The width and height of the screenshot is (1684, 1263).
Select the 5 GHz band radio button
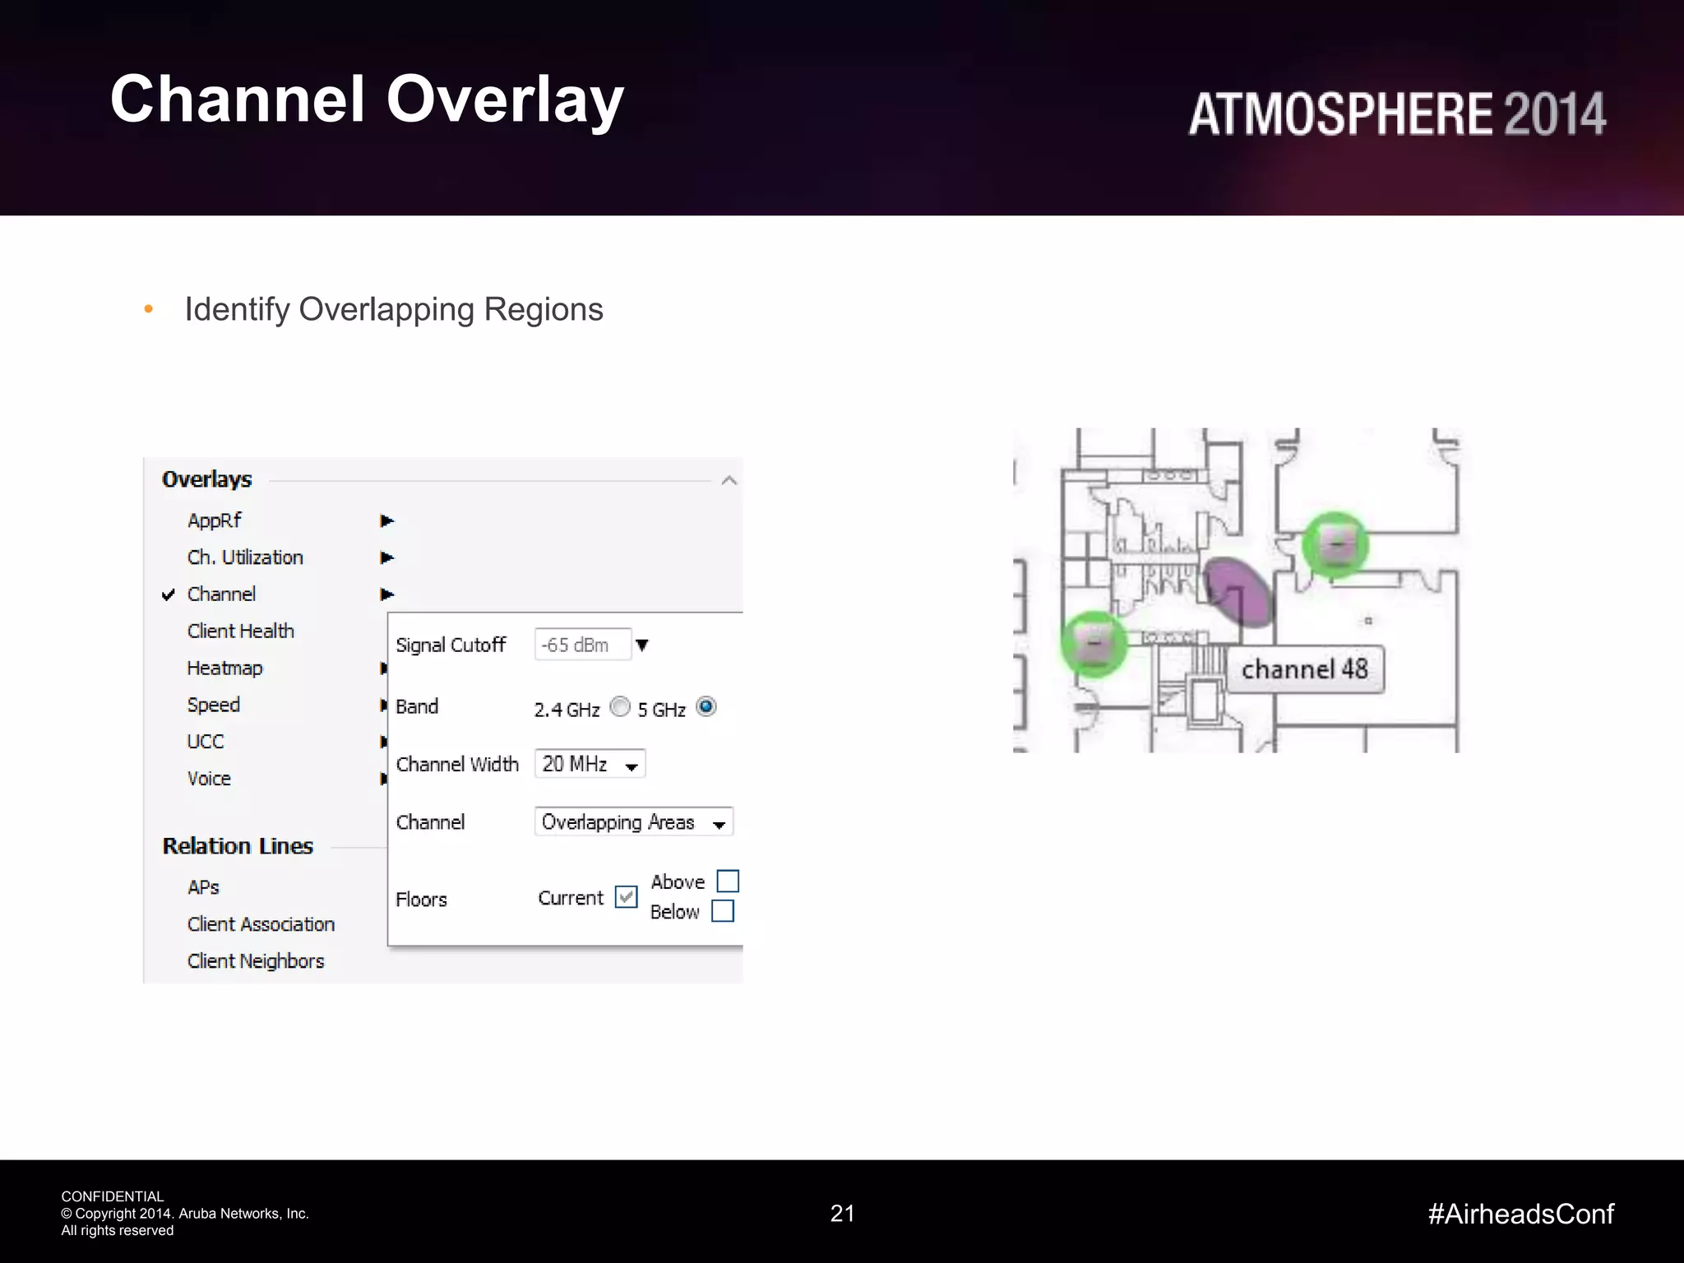coord(706,706)
